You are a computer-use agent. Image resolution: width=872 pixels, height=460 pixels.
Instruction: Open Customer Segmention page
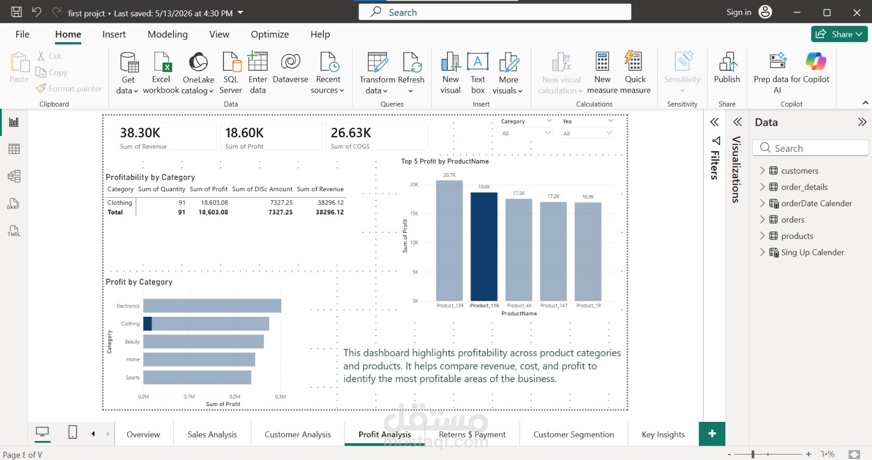coord(574,434)
